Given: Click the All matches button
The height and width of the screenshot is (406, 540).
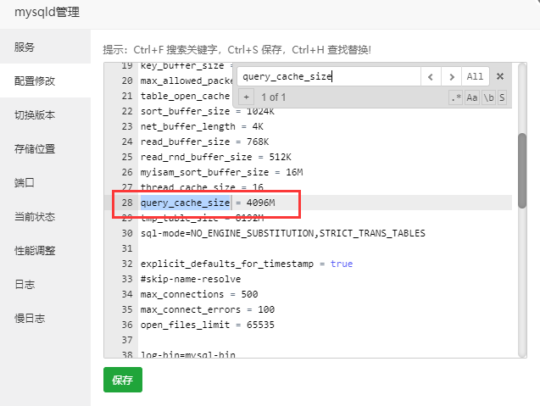Looking at the screenshot, I should pyautogui.click(x=476, y=76).
